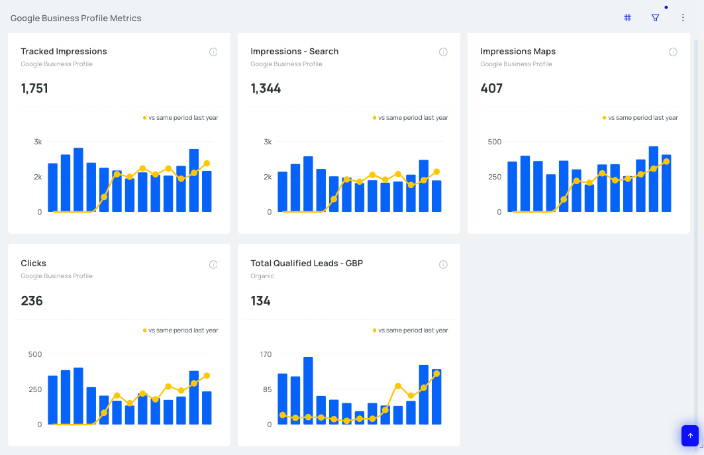Click the 1,344 Impressions - Search value
The width and height of the screenshot is (704, 455).
pos(266,89)
